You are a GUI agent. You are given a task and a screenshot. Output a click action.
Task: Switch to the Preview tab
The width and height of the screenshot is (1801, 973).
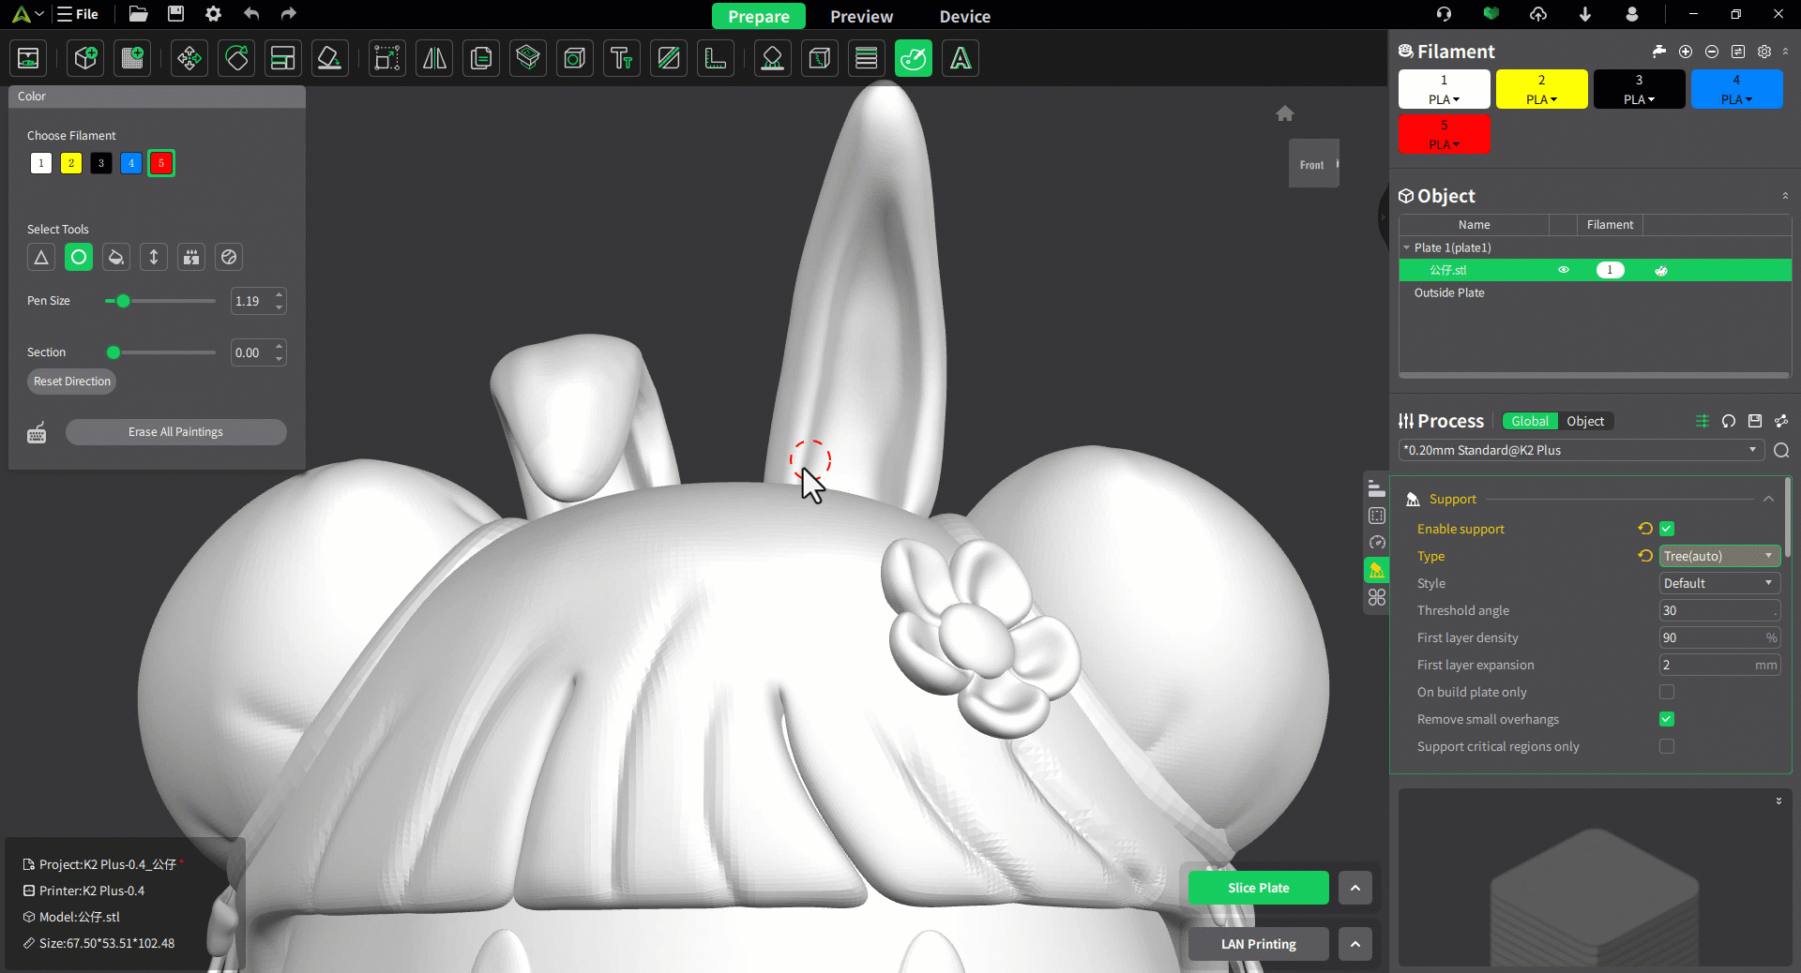coord(861,16)
